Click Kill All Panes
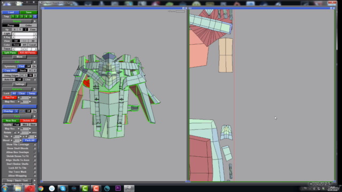Screen dimensions: 342x192 28,53
